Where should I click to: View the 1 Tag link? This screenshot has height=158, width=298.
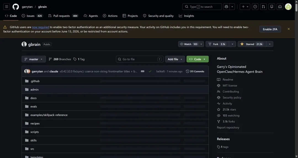click(x=79, y=59)
